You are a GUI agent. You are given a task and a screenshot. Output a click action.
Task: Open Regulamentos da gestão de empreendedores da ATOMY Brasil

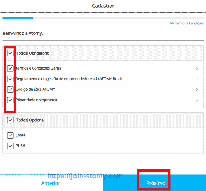point(69,79)
